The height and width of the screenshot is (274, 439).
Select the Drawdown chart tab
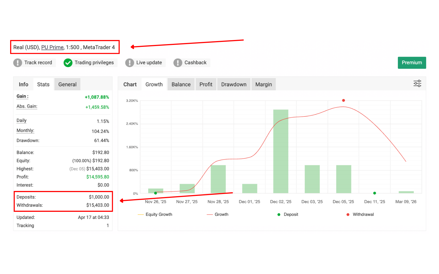[x=234, y=84]
